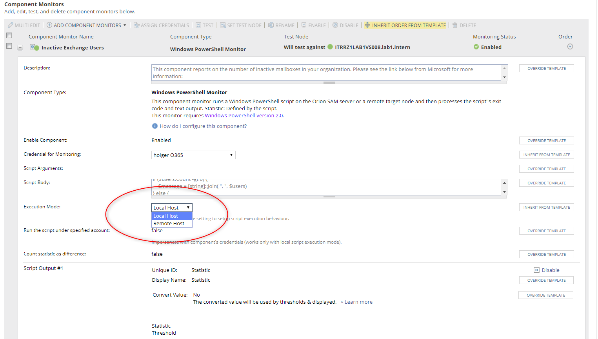Click the Component Monitor Name column header
This screenshot has height=339, width=598.
click(61, 36)
